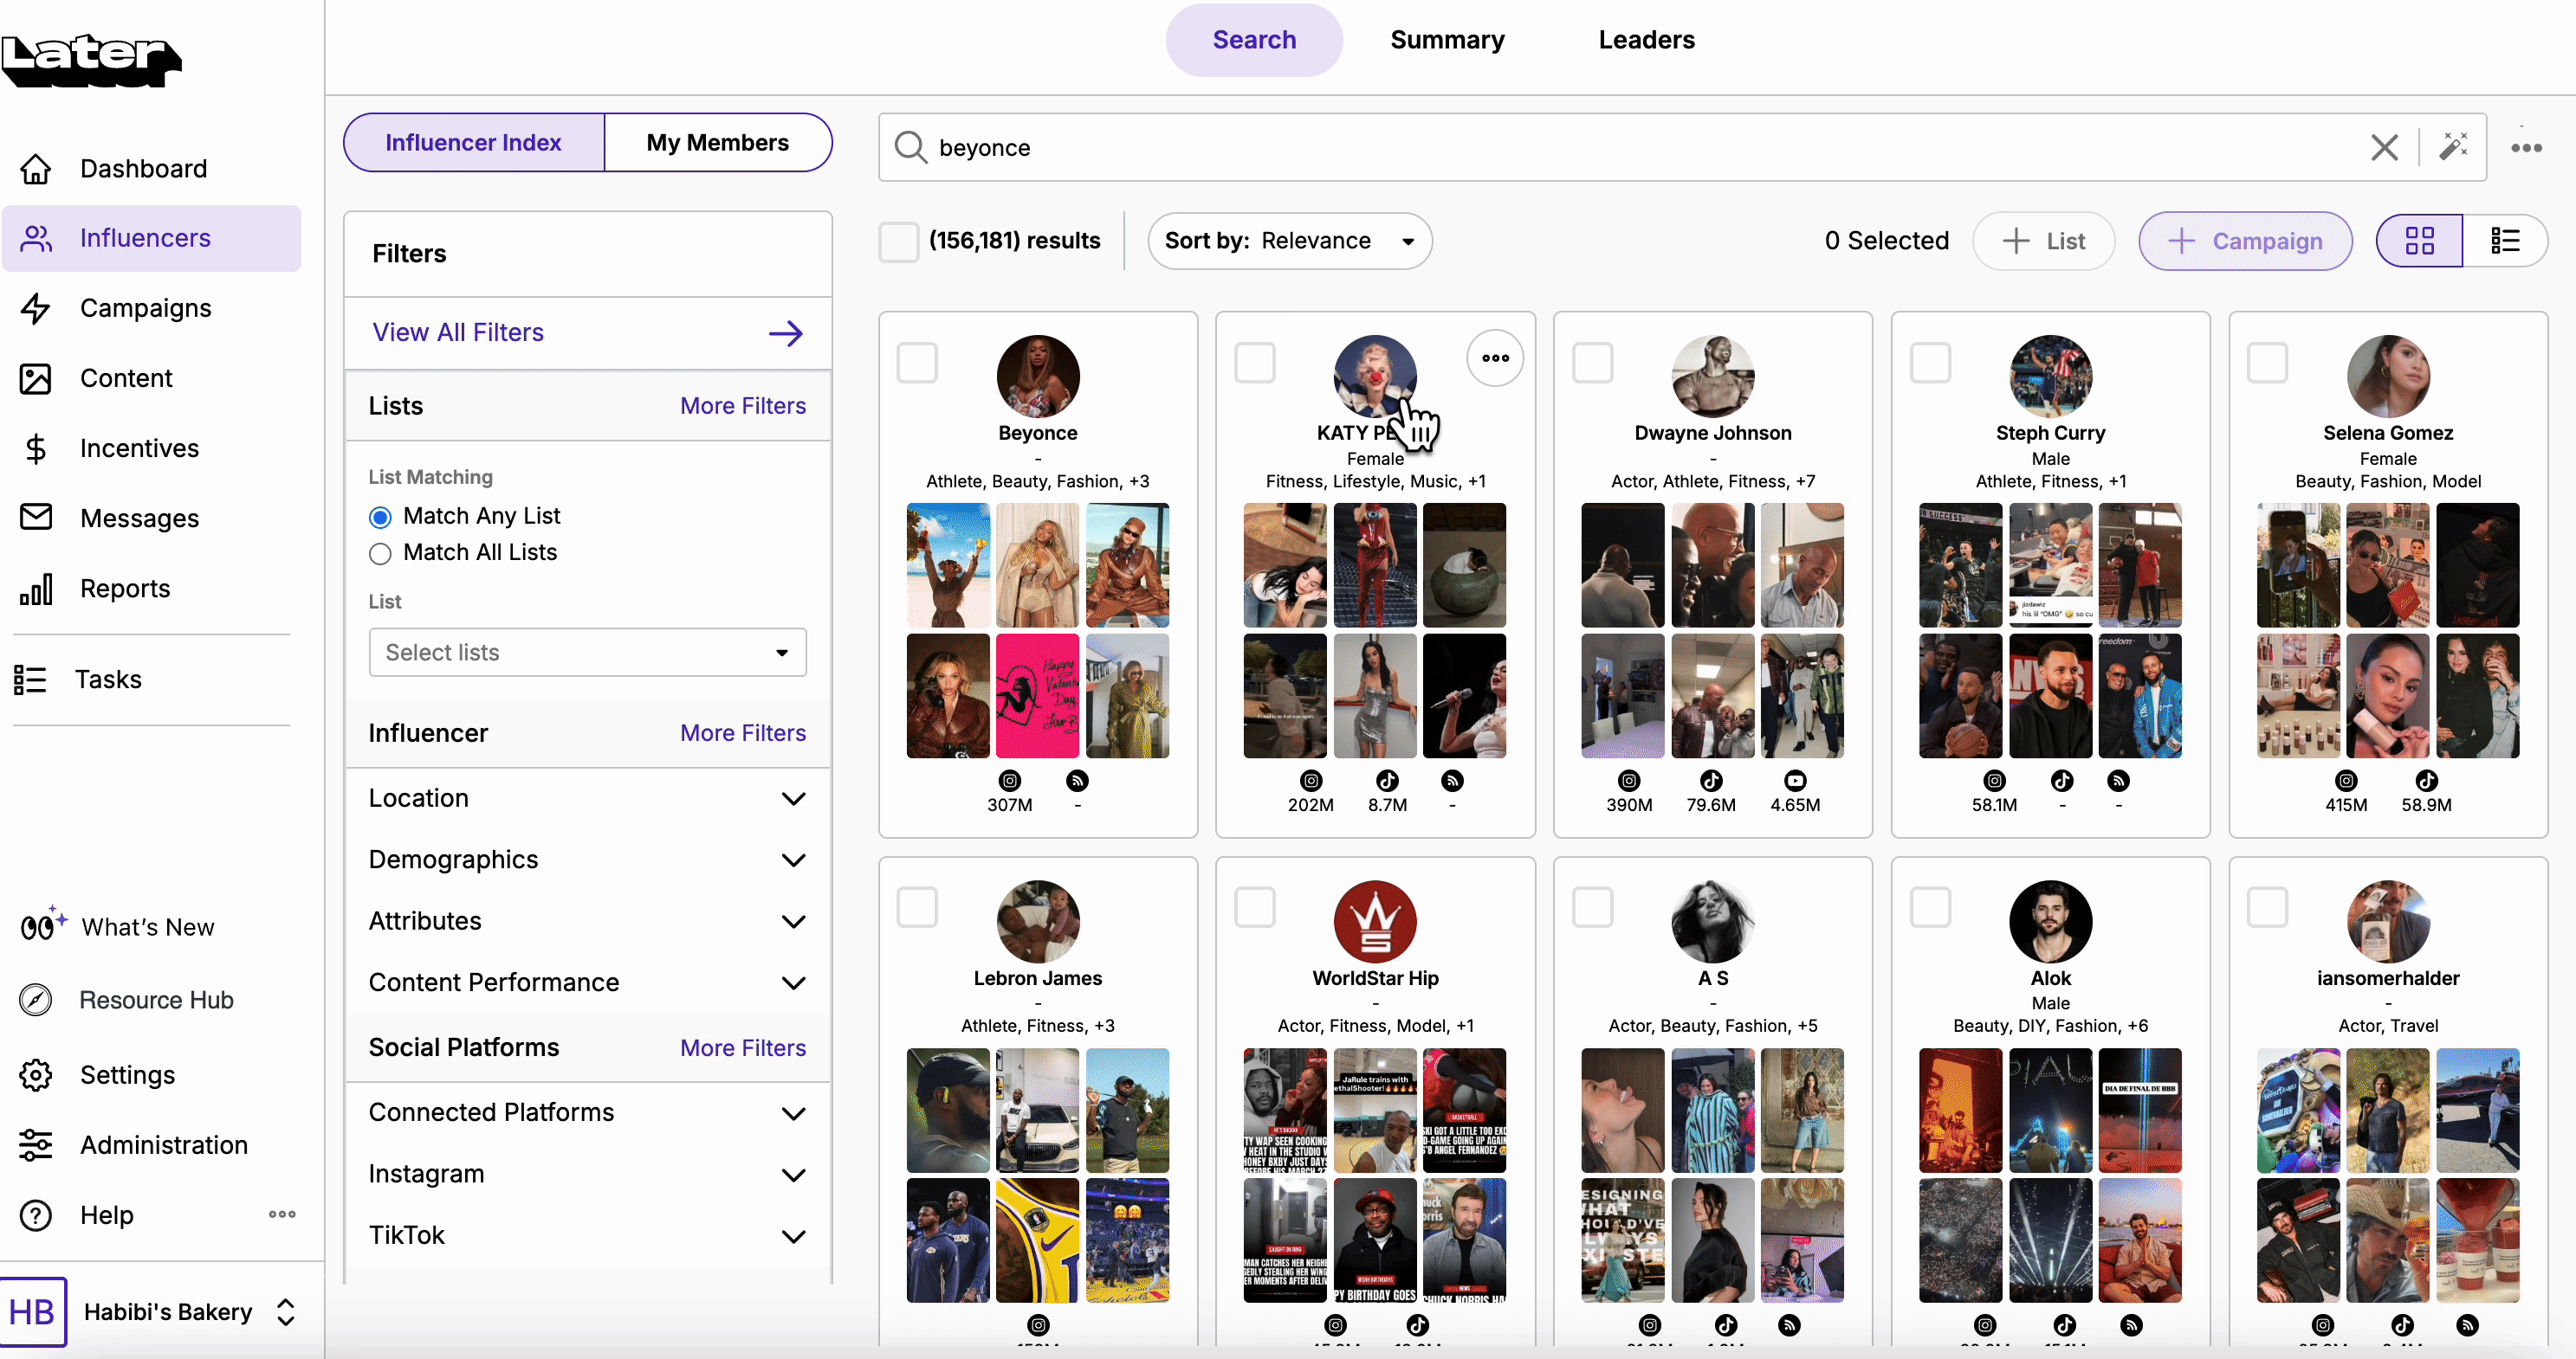This screenshot has width=2576, height=1359.
Task: Switch to the Summary tab
Action: coord(1447,40)
